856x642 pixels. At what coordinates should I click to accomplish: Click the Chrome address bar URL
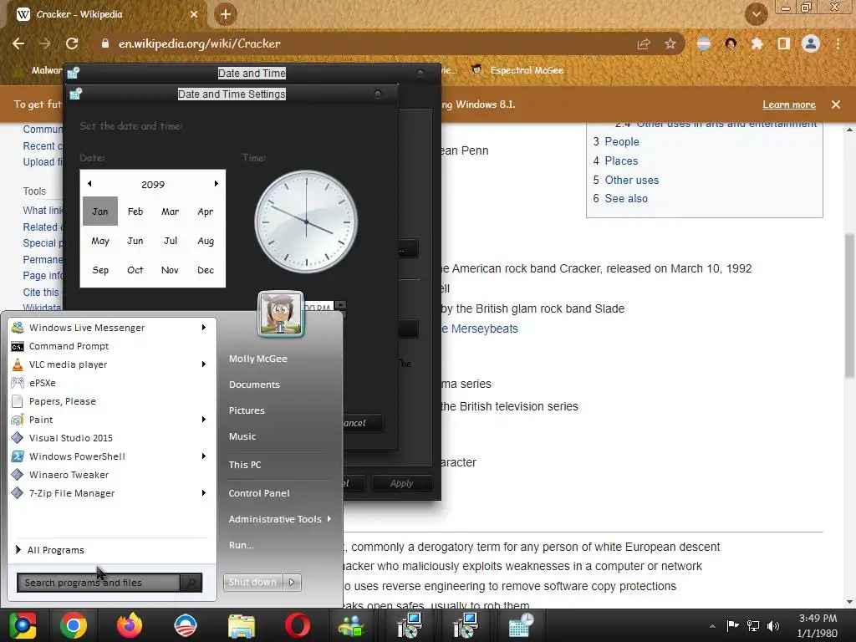coord(199,43)
